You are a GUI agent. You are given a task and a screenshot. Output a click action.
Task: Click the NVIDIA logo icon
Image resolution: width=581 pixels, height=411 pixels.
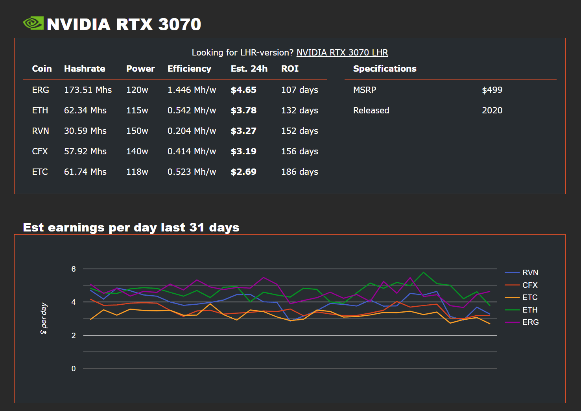click(33, 23)
